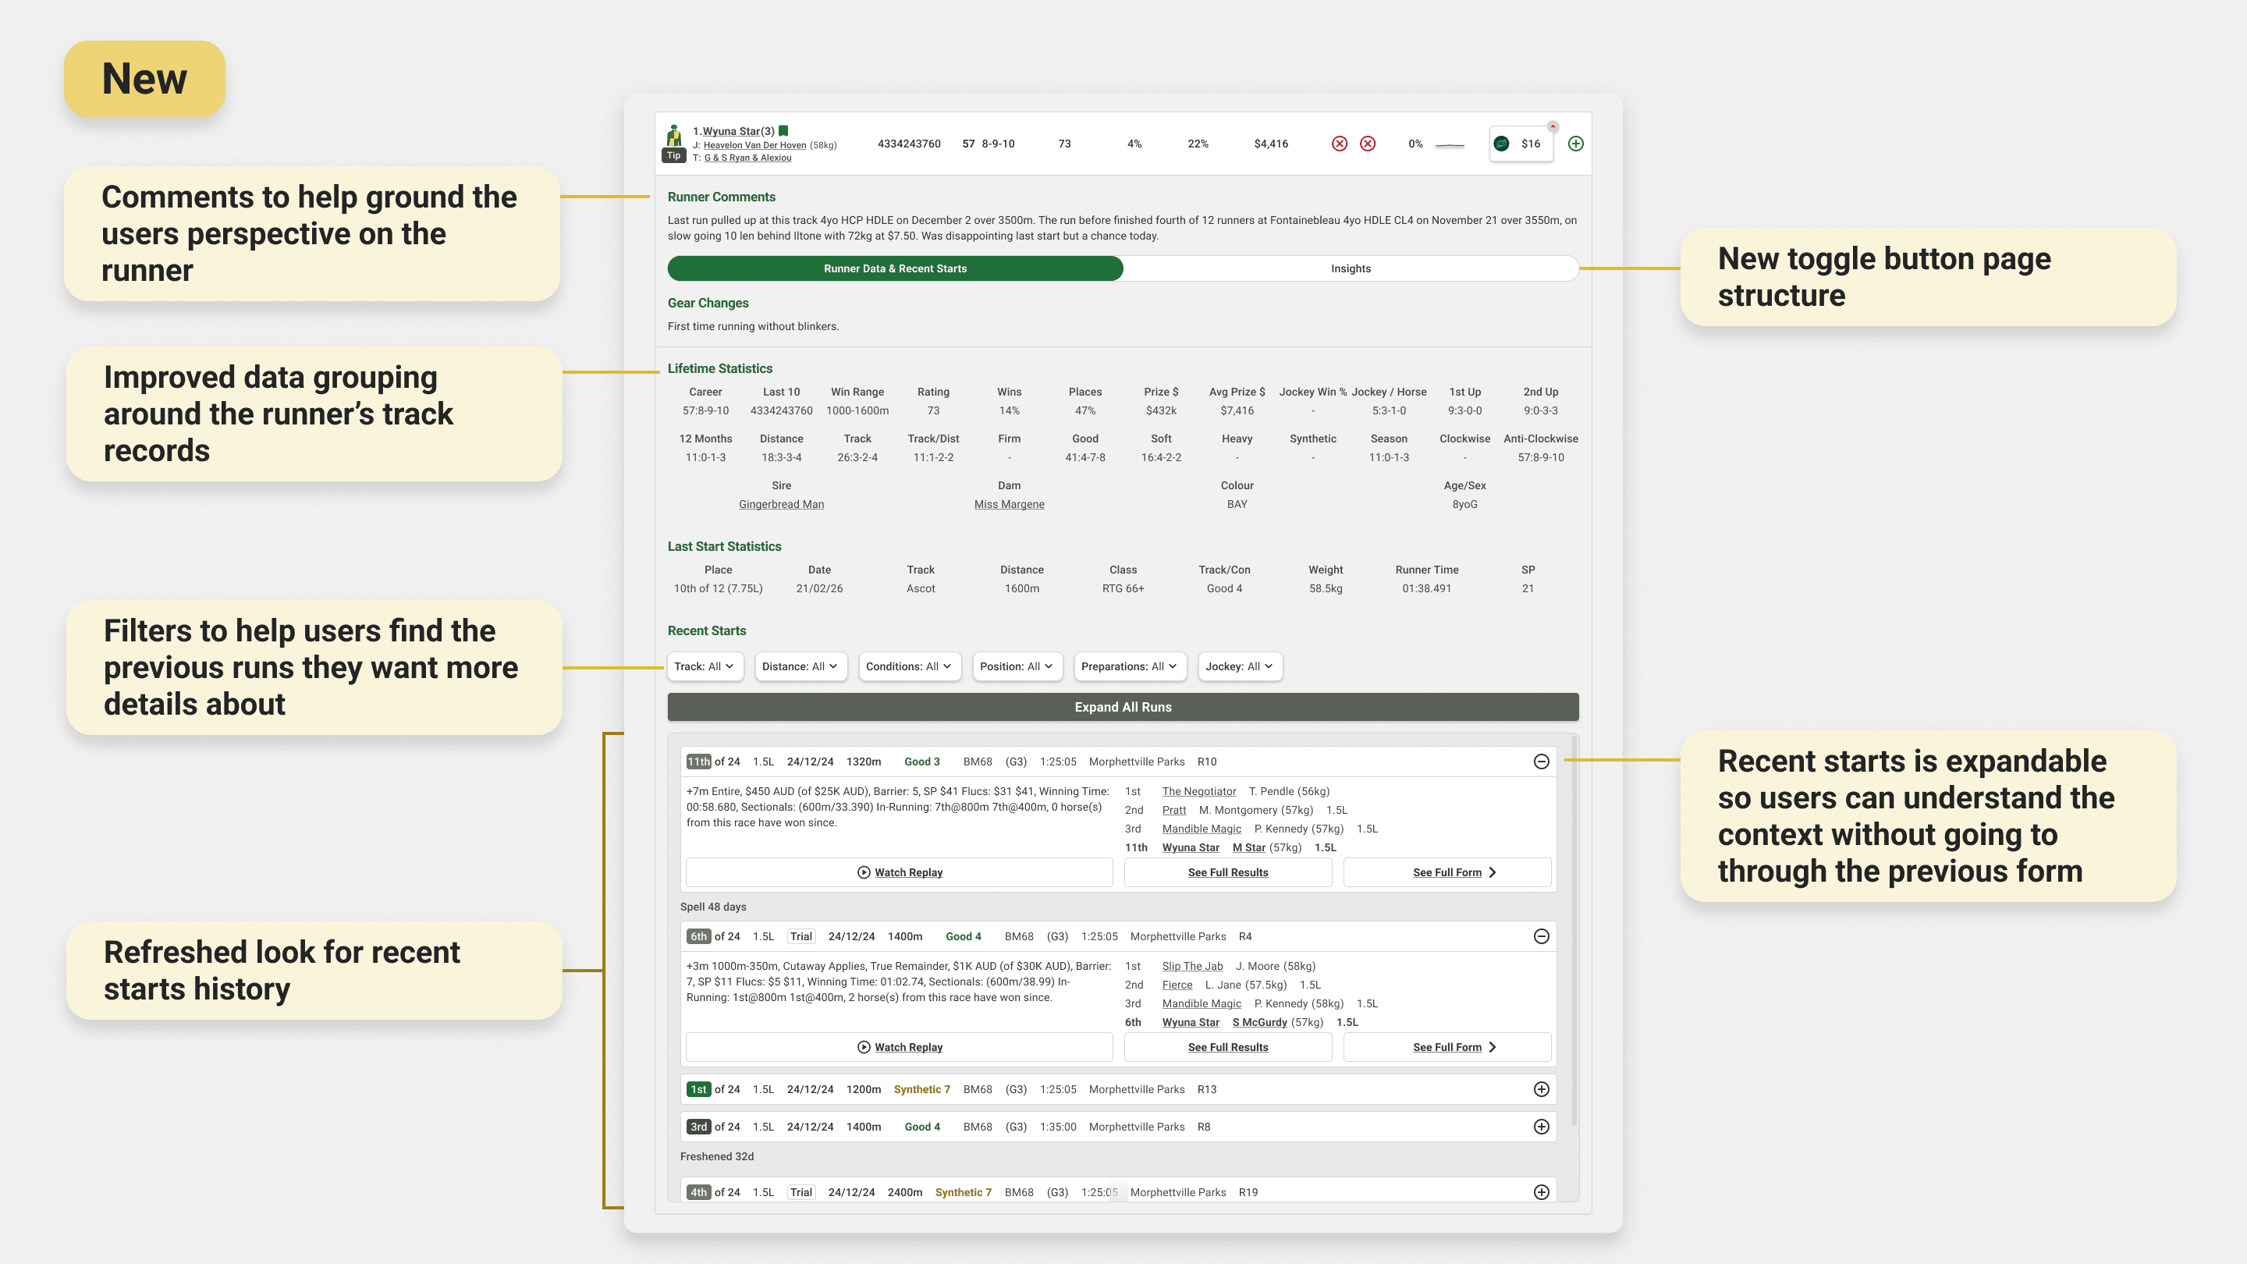Click the first red X circle icon
Screen dimensions: 2247x1264
[1339, 144]
